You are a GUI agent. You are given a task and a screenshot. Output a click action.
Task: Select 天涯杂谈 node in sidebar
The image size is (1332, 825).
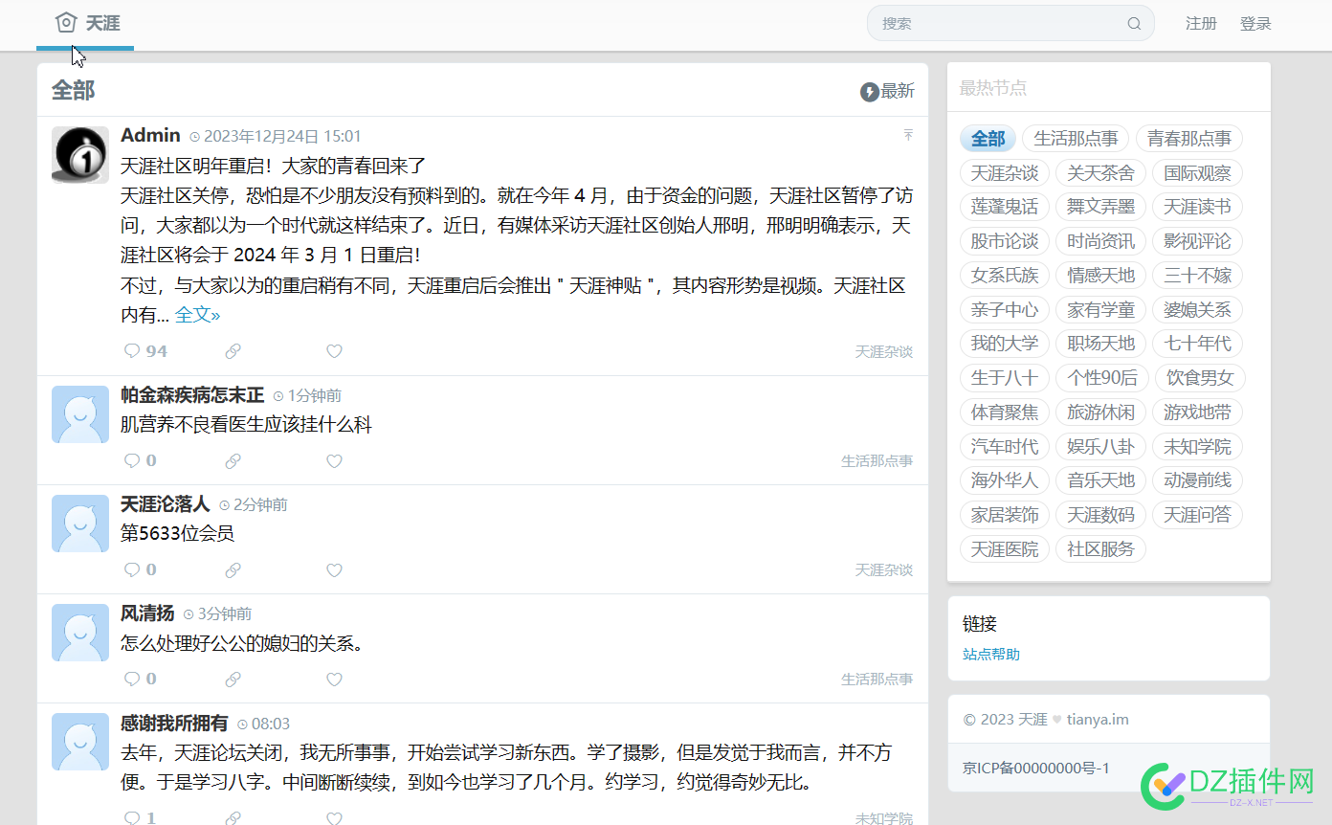pos(1005,173)
